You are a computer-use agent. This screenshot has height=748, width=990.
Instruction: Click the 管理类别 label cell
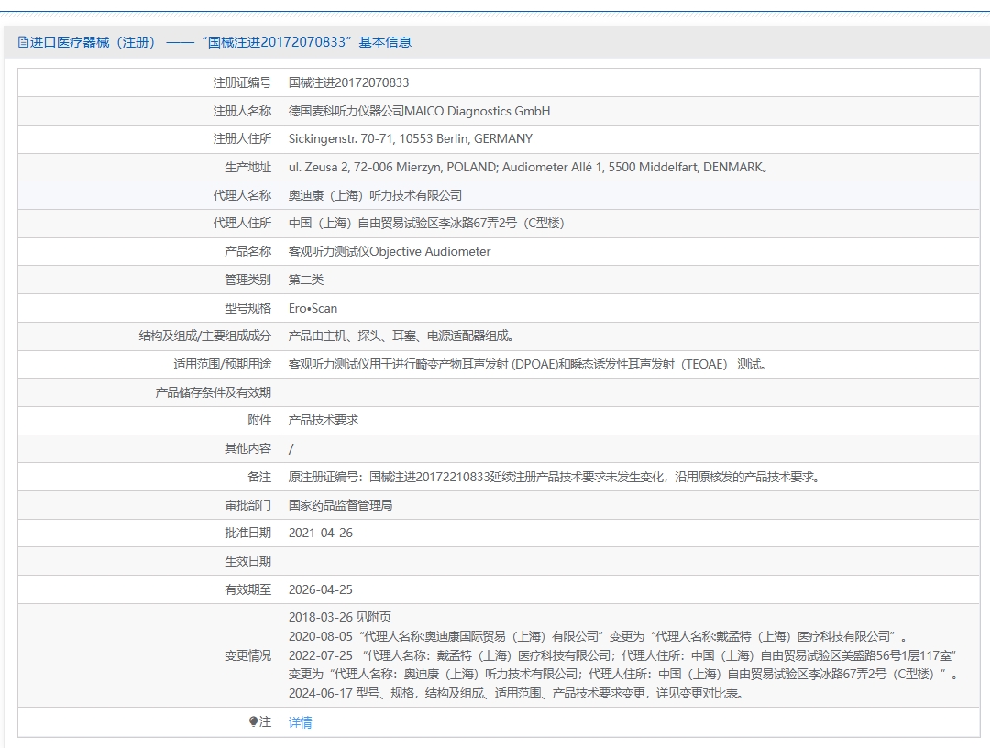coord(149,280)
